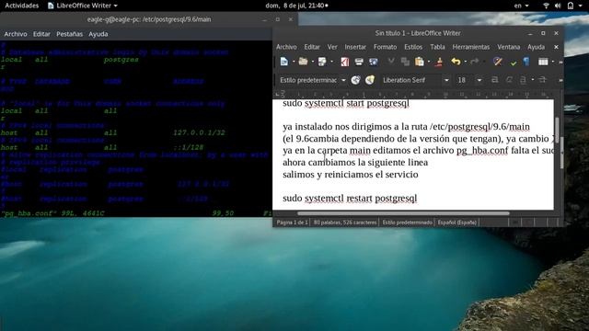Viewport: 589px width, 331px height.
Task: Open the New document dropdown arrow
Action: point(294,62)
